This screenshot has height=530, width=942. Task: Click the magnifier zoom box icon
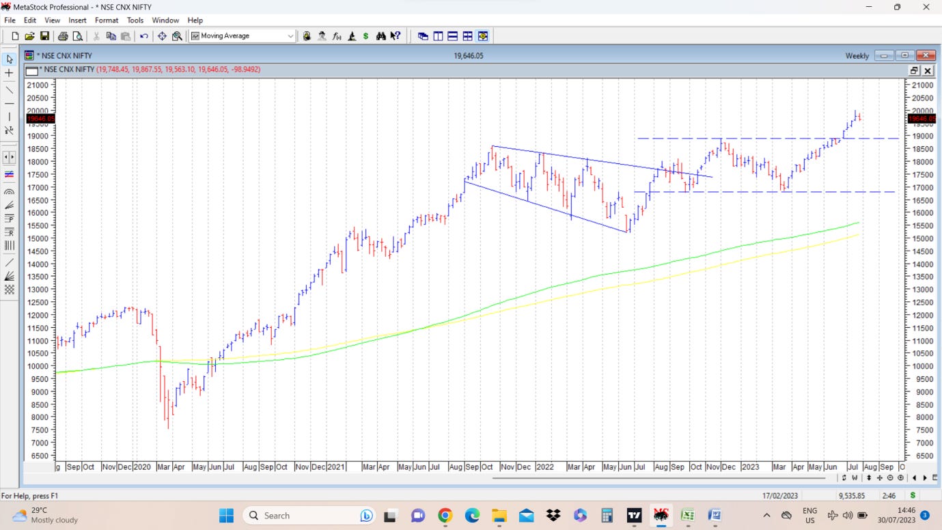coord(177,36)
